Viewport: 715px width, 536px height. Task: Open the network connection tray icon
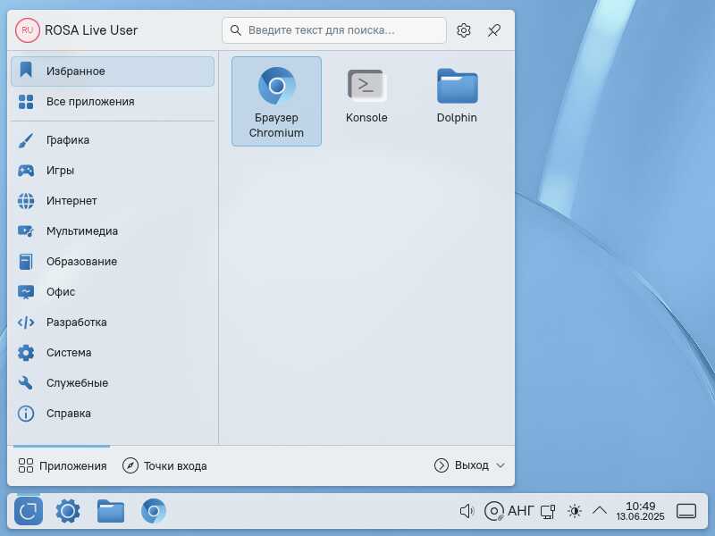point(548,511)
